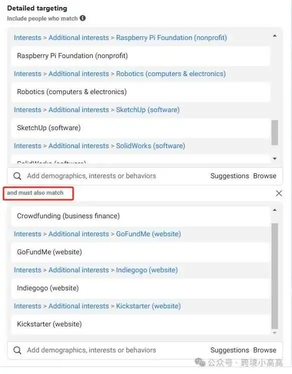This screenshot has width=292, height=374.
Task: Click up arrow of the lower list scrollbar
Action: pos(274,210)
